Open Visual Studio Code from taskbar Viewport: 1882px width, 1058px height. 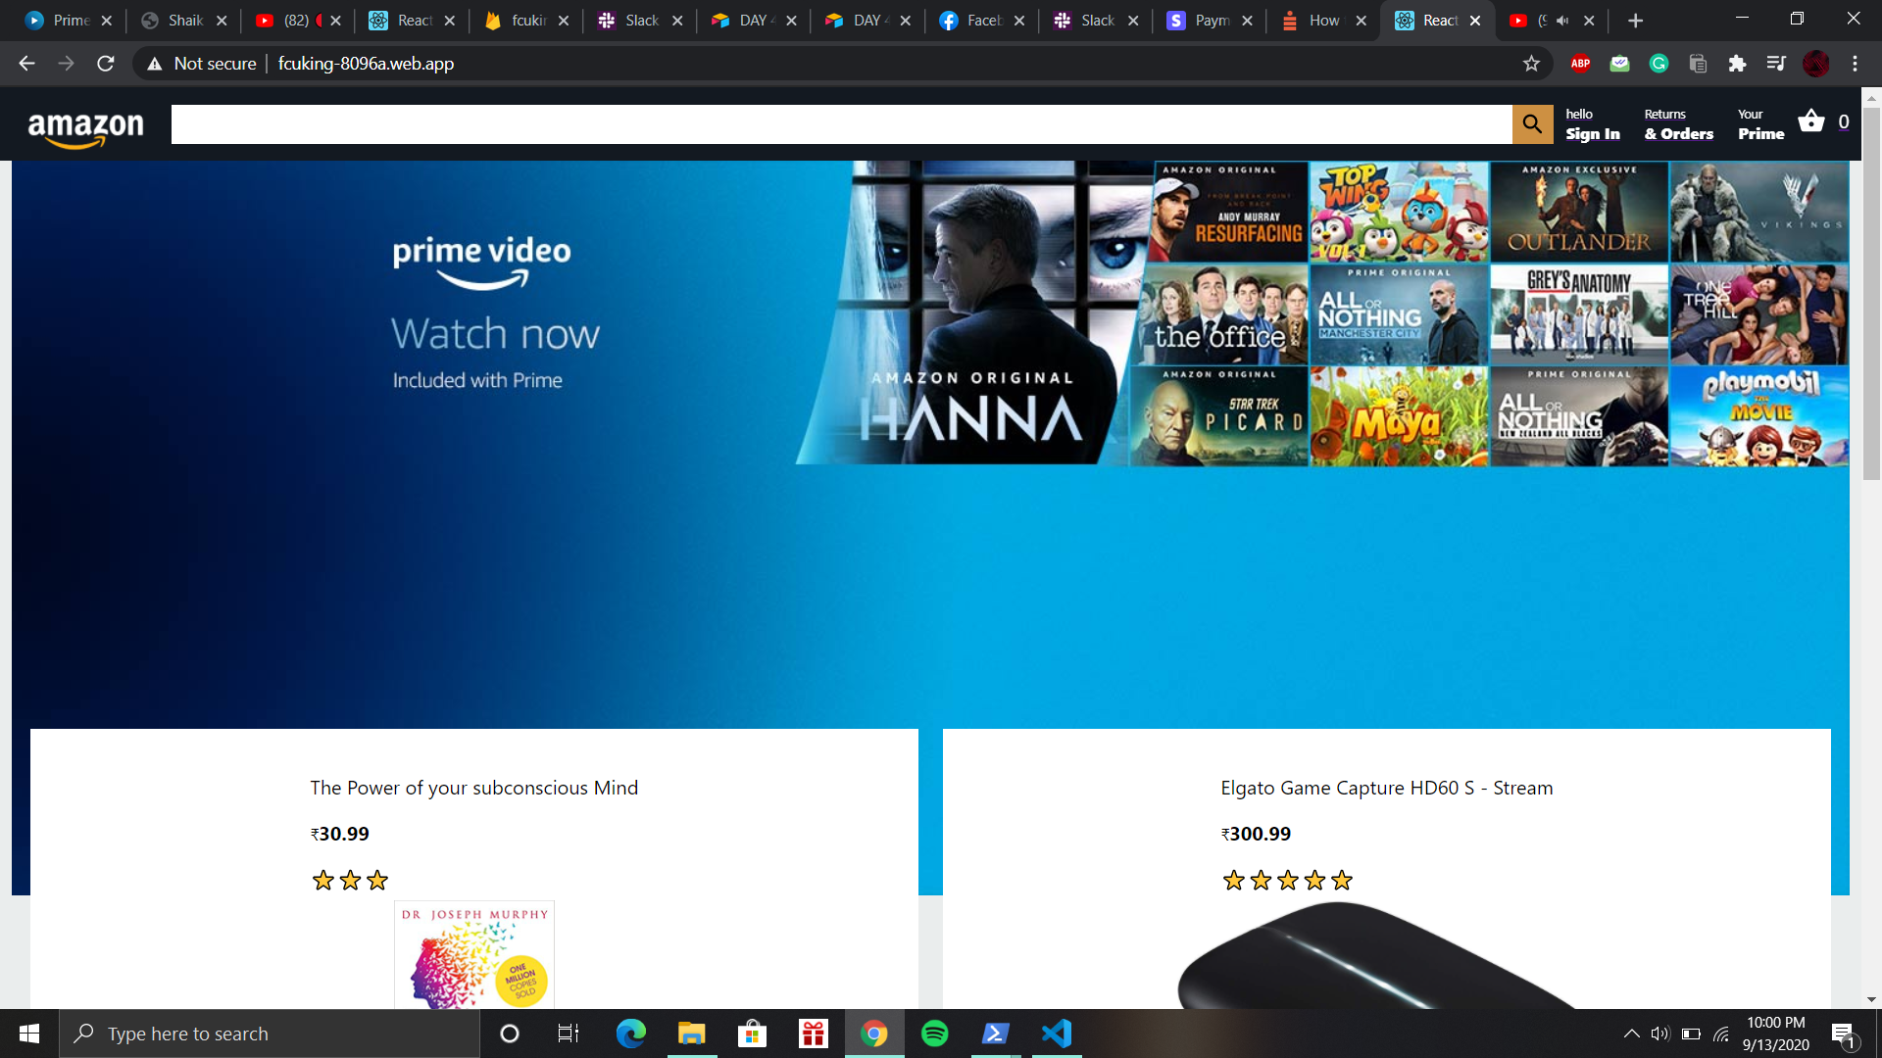(x=1057, y=1034)
